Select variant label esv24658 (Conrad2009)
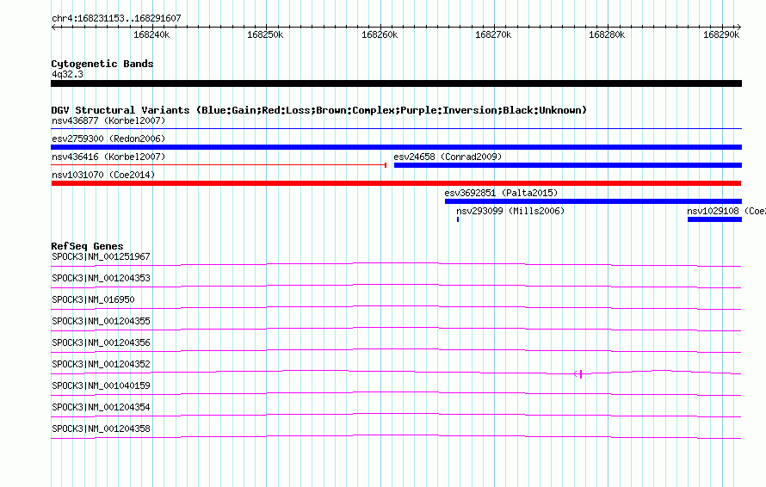The width and height of the screenshot is (766, 487). pos(448,157)
